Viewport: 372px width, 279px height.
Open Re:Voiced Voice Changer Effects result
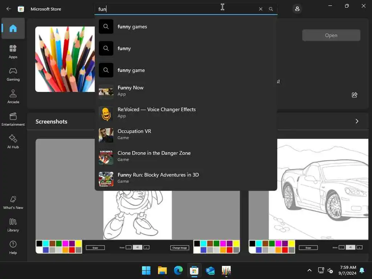(x=186, y=114)
